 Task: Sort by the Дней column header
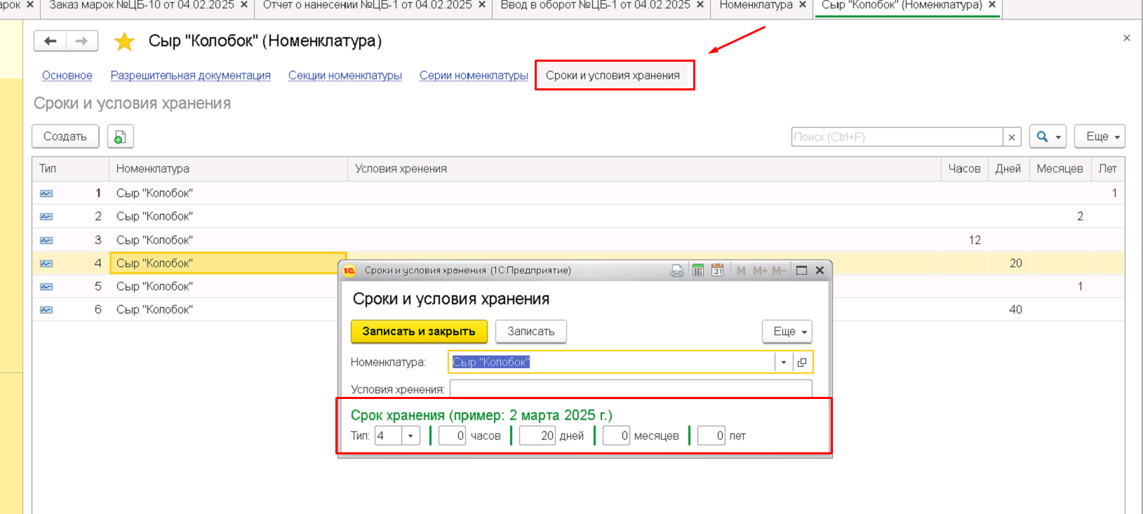coord(1008,169)
